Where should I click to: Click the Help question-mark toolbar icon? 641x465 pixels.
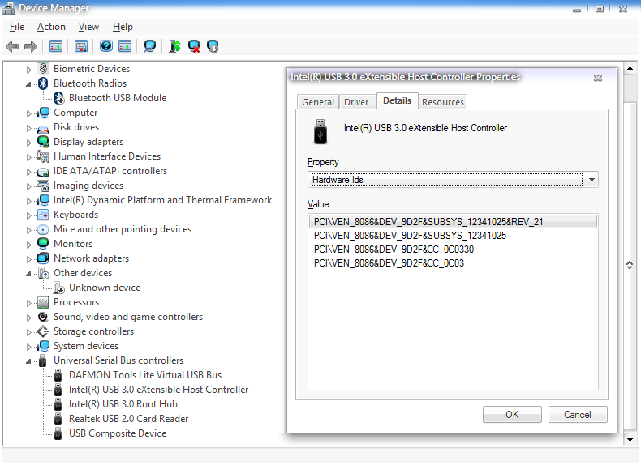(x=106, y=46)
